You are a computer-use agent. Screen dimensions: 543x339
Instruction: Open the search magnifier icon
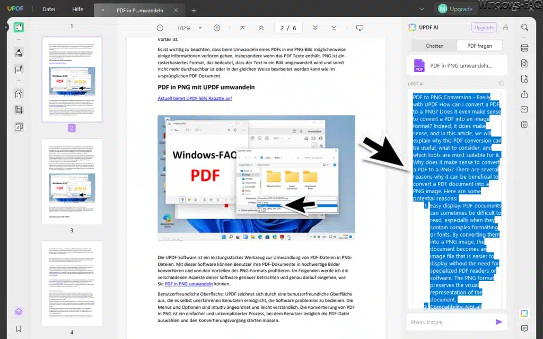[x=524, y=28]
